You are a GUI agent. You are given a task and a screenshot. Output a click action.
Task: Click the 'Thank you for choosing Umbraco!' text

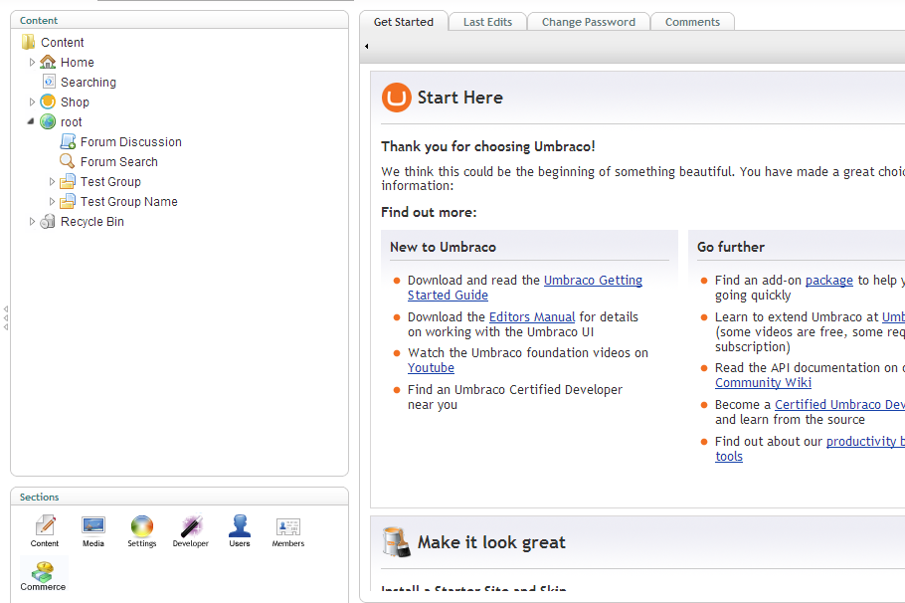[487, 146]
